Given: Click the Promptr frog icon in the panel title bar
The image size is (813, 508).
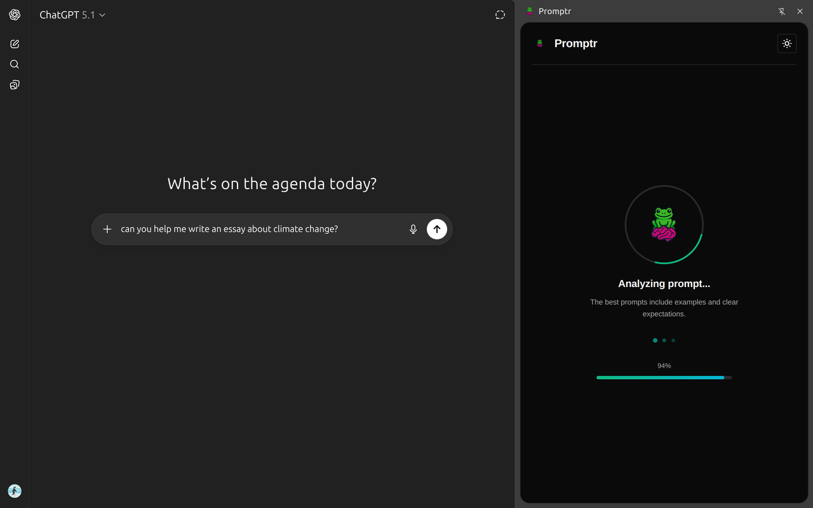Looking at the screenshot, I should tap(530, 11).
